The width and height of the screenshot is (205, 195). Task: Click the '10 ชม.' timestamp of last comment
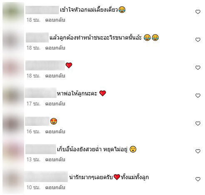(x=33, y=187)
